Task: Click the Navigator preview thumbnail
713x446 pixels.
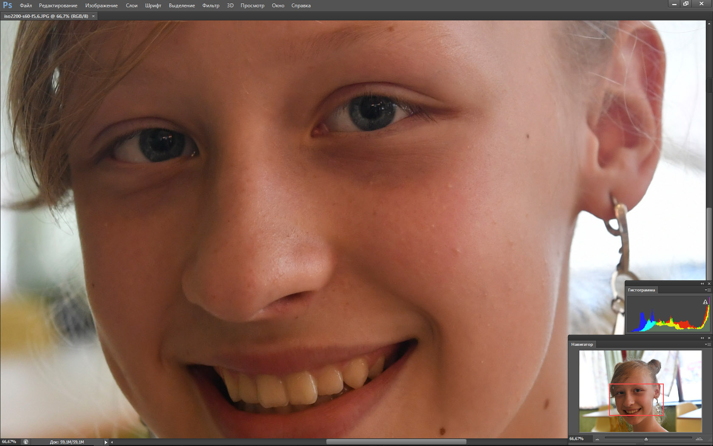Action: [640, 391]
